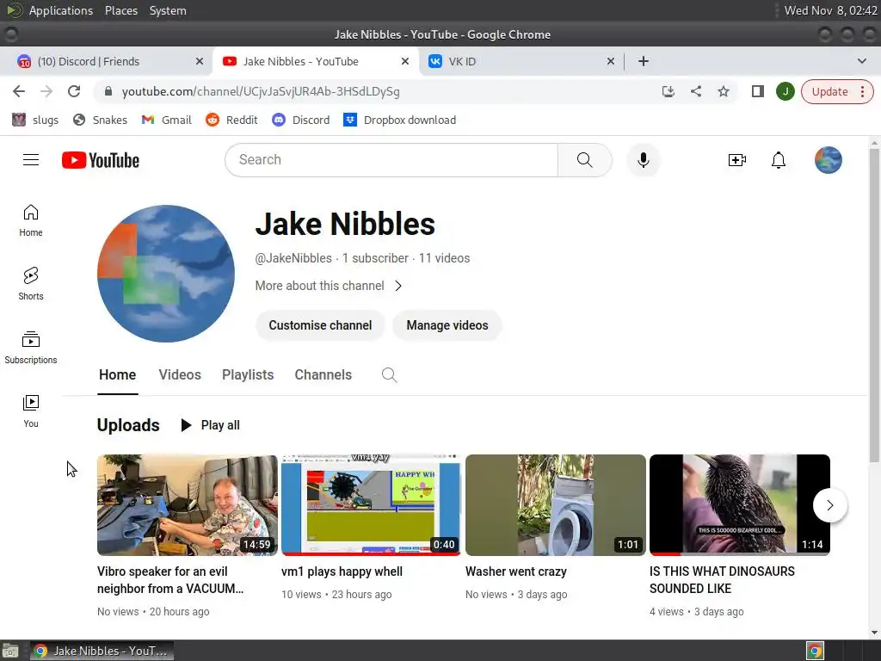Click the install app icon in address bar
Screen dimensions: 881x661
[668, 91]
